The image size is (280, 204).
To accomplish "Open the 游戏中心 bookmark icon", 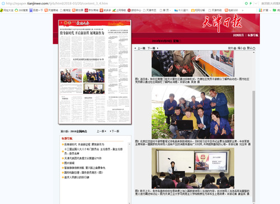I will [x=129, y=10].
